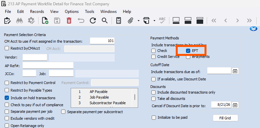The height and width of the screenshot is (128, 260).
Task: Click the paperclip attachments icon
Action: coord(131,21)
